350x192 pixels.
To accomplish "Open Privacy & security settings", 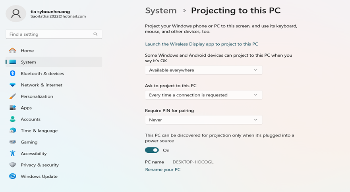I will (x=39, y=165).
